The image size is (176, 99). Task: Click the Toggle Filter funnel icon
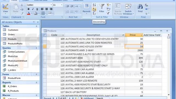(108, 13)
